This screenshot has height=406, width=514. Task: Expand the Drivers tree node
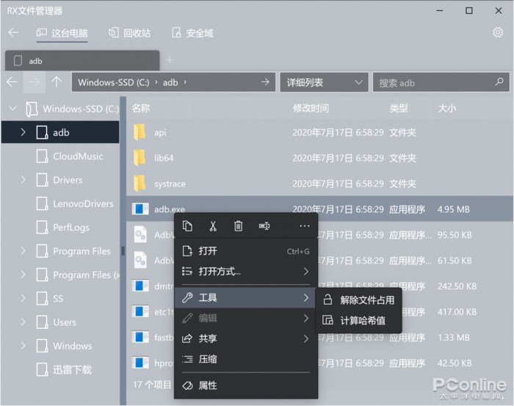pos(23,180)
